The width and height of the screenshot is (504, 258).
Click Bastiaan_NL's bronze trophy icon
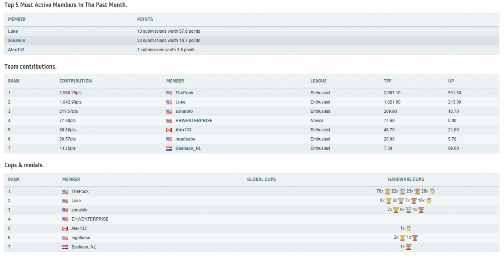click(x=408, y=247)
